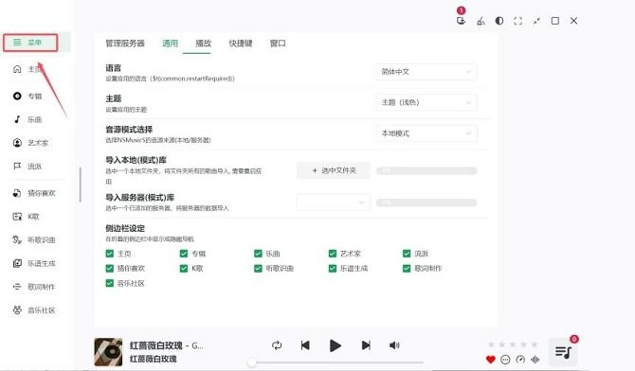Uncheck the 专辑 sidebar checkbox

point(184,254)
